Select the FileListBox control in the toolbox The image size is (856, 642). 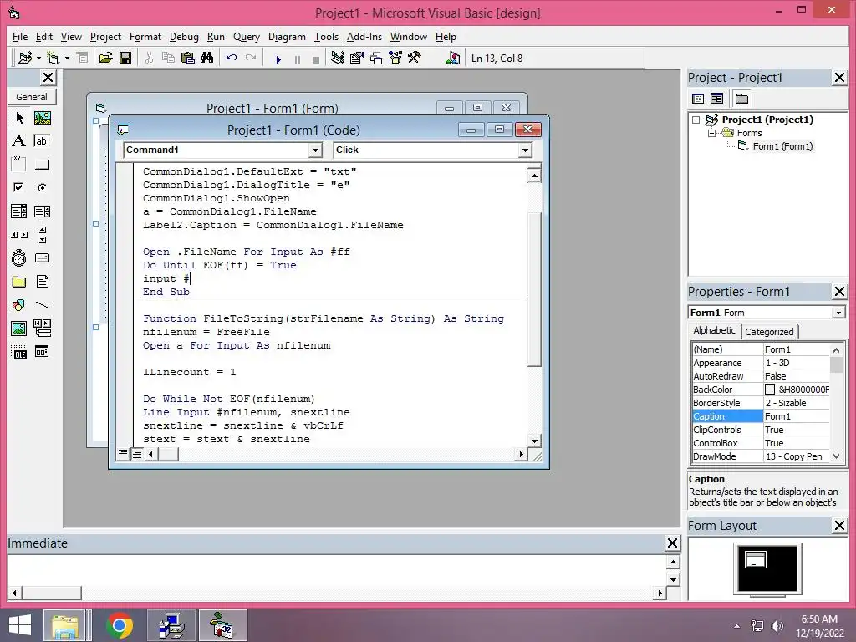pos(42,282)
